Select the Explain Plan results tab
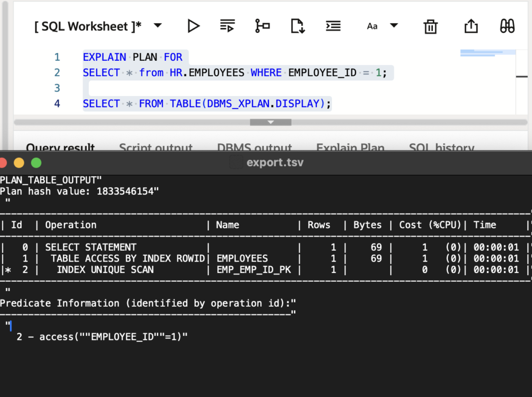This screenshot has width=532, height=397. 350,147
